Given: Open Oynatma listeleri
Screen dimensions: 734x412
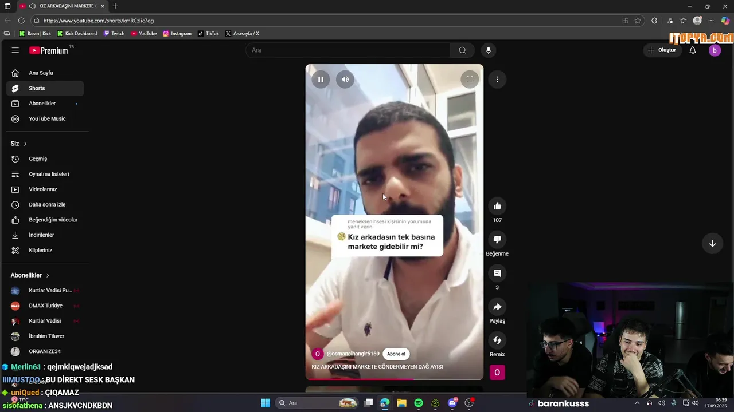Looking at the screenshot, I should coord(45,174).
